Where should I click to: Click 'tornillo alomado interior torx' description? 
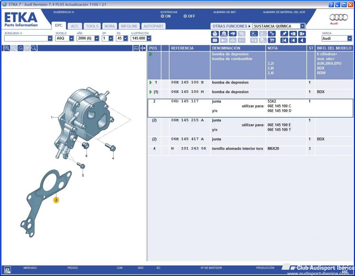(237, 149)
